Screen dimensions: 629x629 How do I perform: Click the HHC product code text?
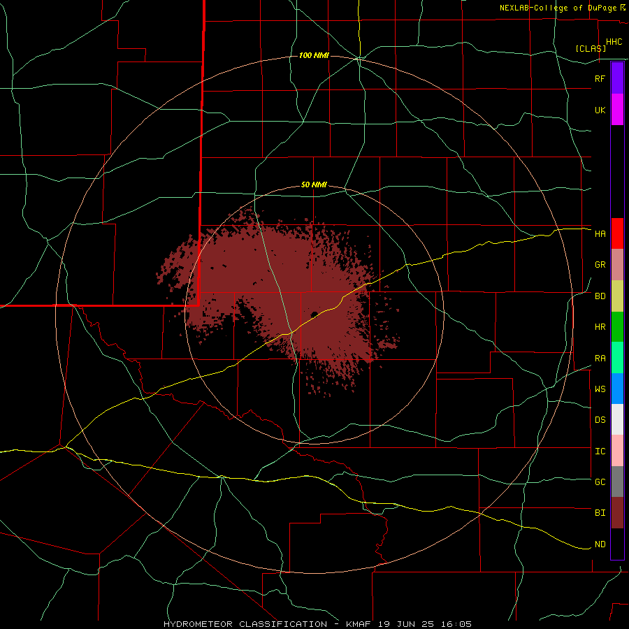tap(614, 42)
